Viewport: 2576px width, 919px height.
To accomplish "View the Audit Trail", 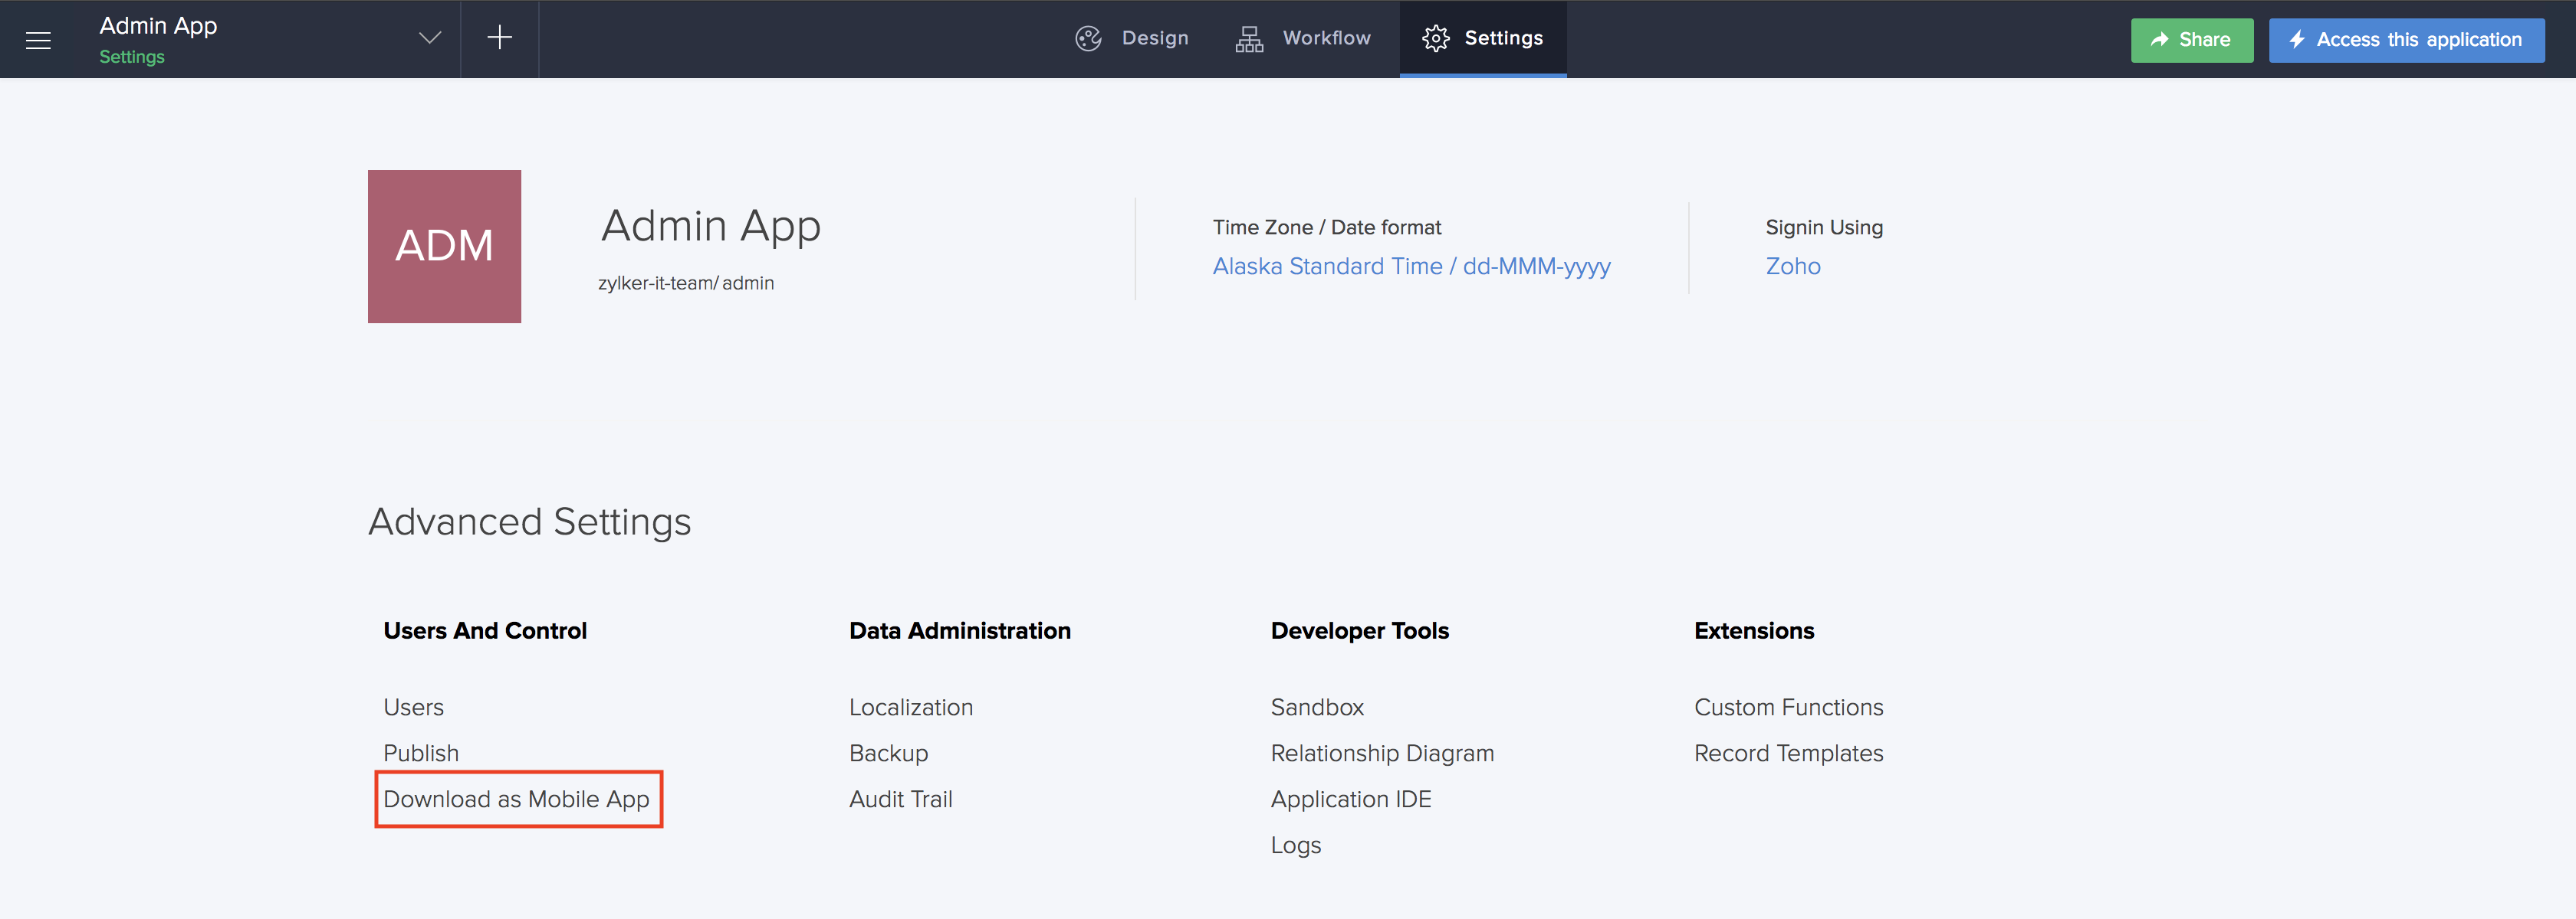I will (900, 799).
